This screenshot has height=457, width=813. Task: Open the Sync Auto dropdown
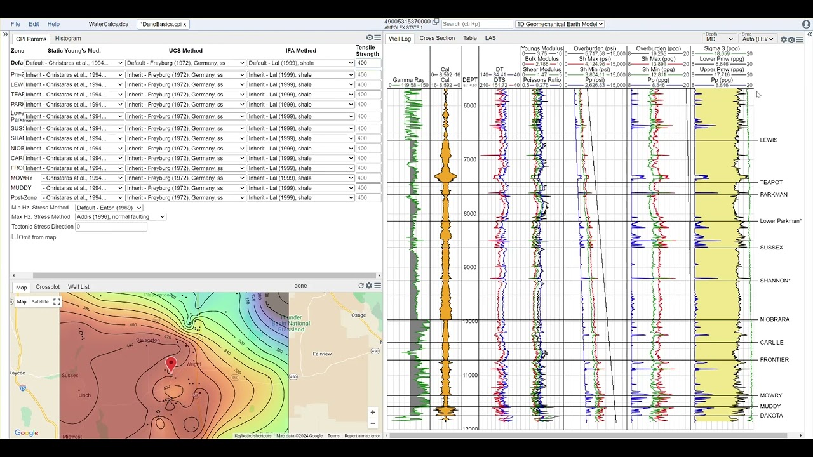[759, 39]
